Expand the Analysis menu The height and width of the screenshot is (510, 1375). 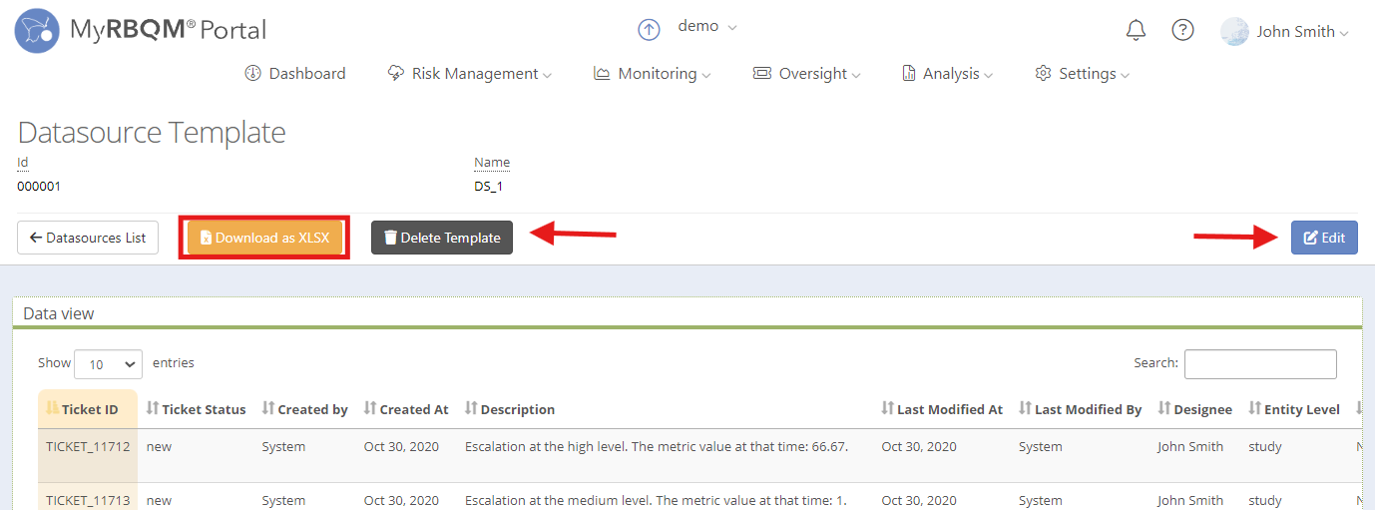click(948, 74)
